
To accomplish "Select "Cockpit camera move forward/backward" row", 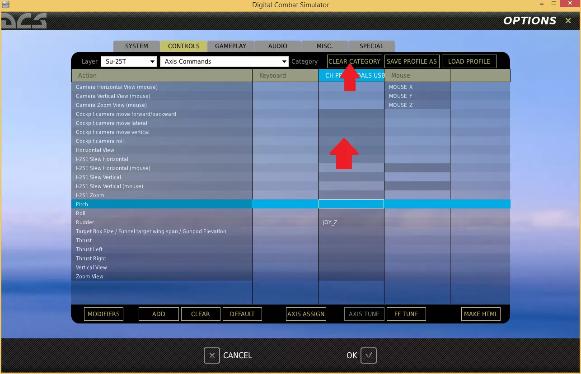I will tap(162, 114).
